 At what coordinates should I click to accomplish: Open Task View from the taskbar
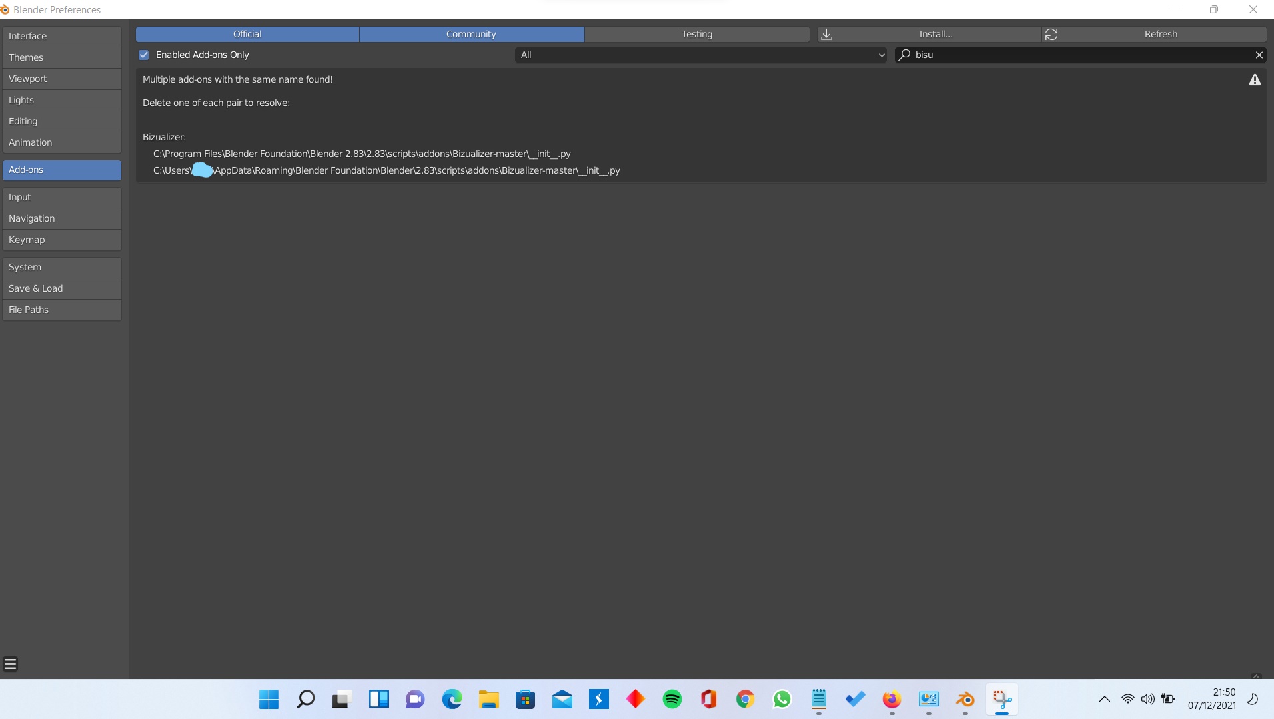tap(342, 699)
